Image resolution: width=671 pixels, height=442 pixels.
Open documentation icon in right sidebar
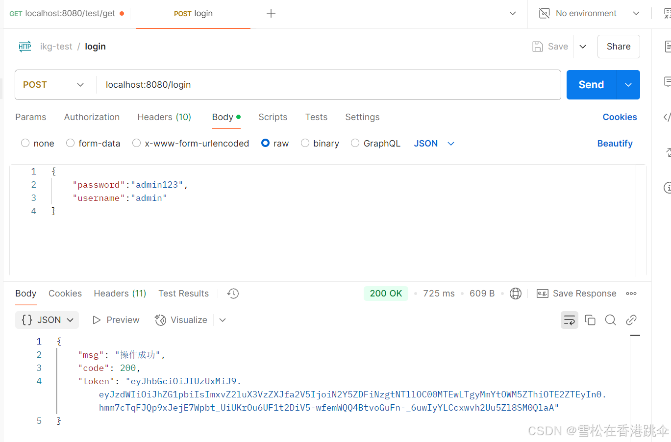pyautogui.click(x=668, y=47)
